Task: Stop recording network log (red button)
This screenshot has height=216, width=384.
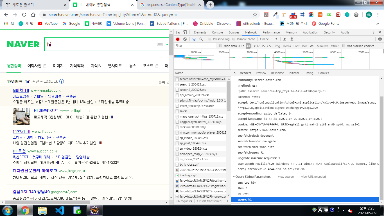Action: 178,39
